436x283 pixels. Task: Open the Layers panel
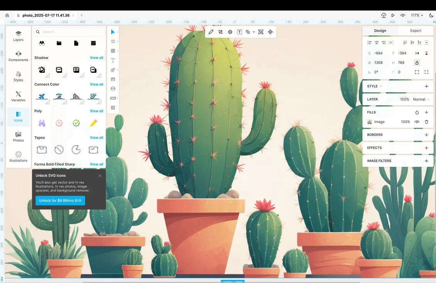pos(18,36)
